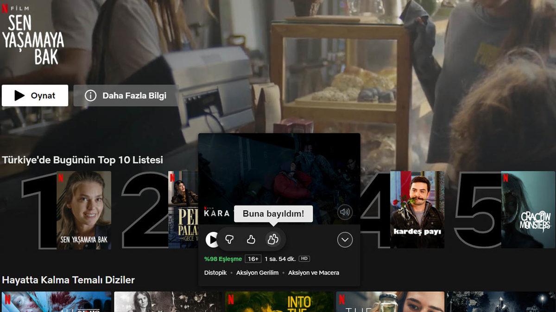Click the info icon next to Daha Fazla Bilgi
Image resolution: width=556 pixels, height=312 pixels.
[x=90, y=96]
